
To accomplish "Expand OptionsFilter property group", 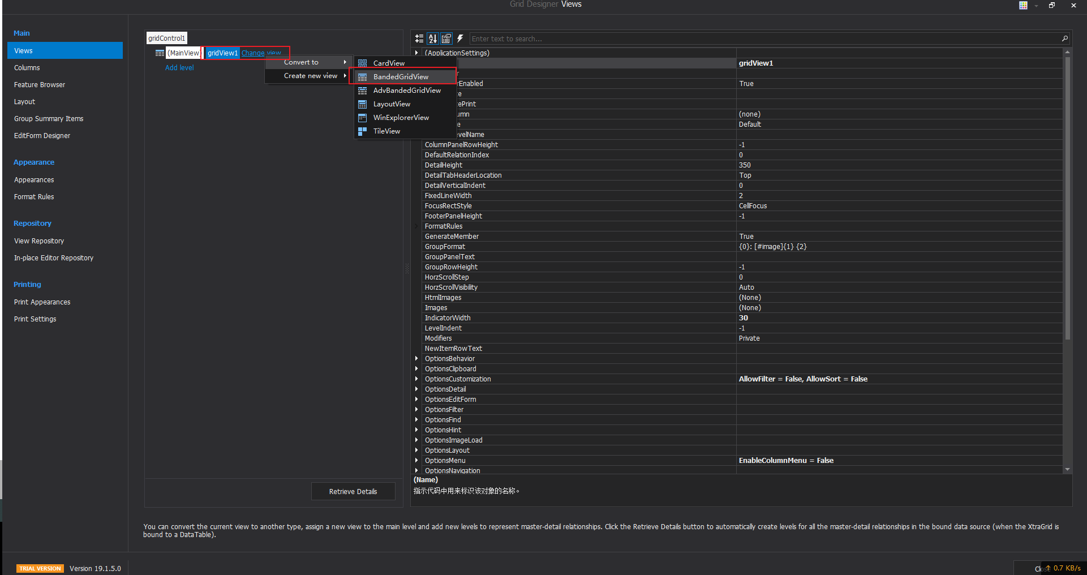I will (417, 409).
